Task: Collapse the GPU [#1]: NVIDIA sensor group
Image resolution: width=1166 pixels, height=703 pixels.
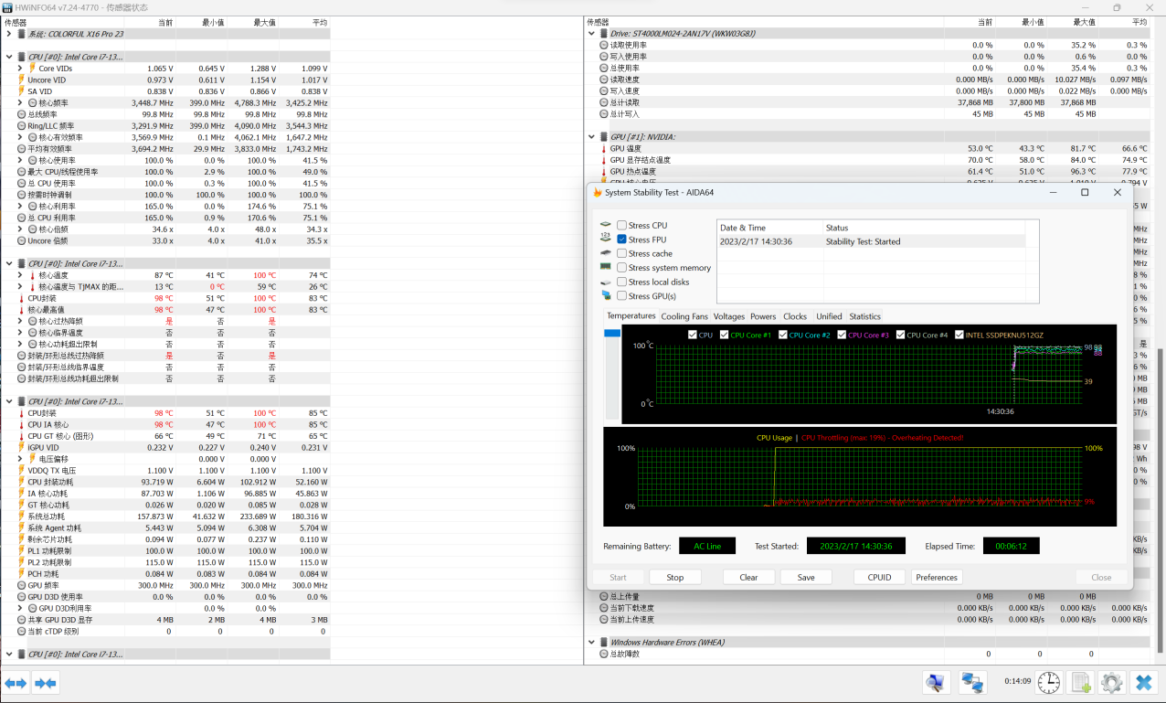Action: pyautogui.click(x=591, y=137)
